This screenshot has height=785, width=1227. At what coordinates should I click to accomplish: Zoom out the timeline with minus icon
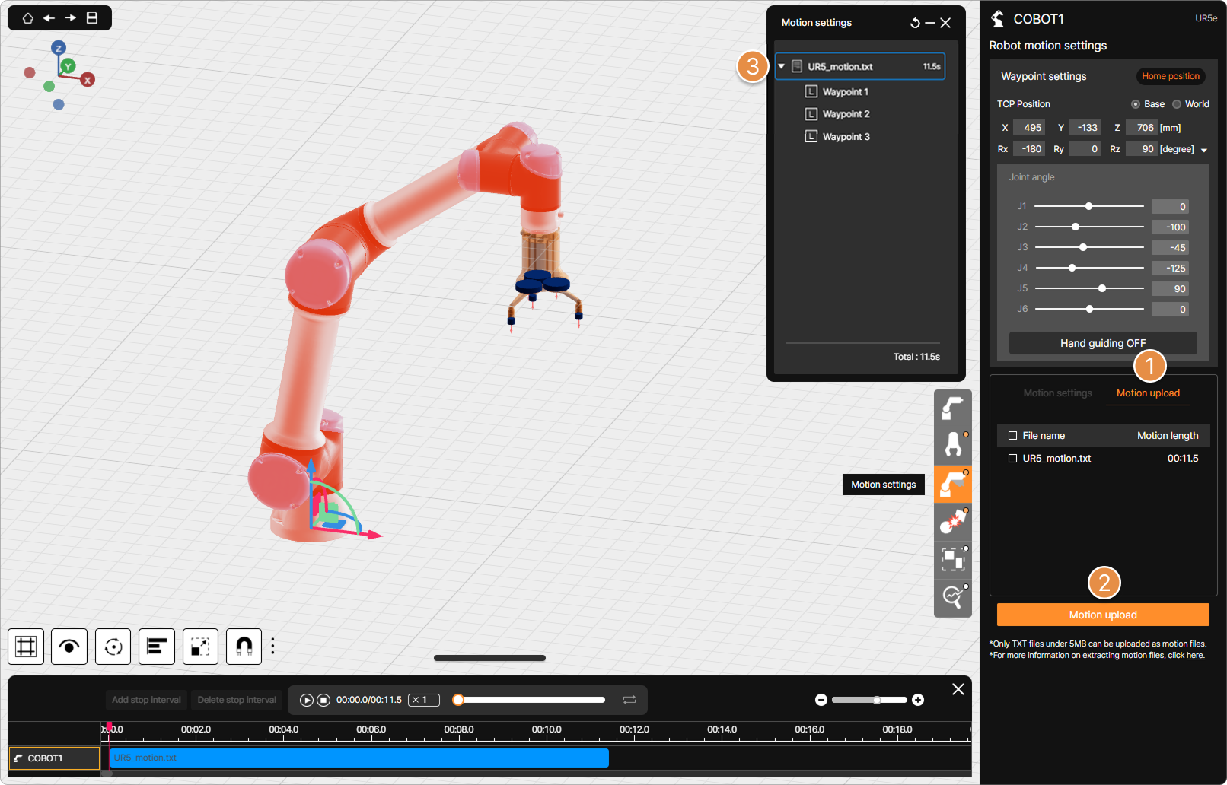point(821,700)
